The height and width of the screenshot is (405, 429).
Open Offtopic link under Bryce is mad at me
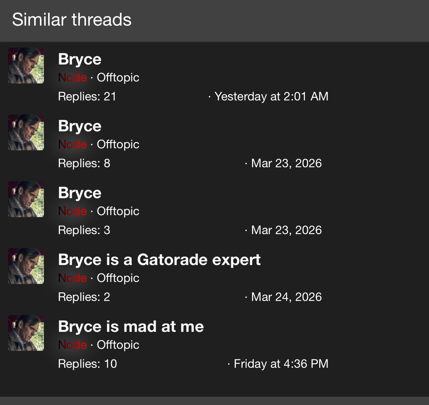click(x=118, y=345)
